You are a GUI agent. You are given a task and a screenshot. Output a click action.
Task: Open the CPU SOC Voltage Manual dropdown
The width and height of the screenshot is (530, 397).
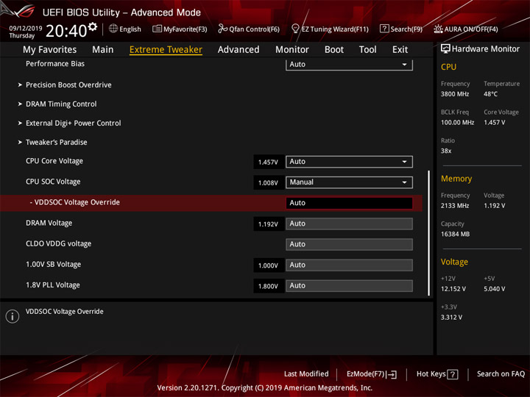(x=349, y=182)
